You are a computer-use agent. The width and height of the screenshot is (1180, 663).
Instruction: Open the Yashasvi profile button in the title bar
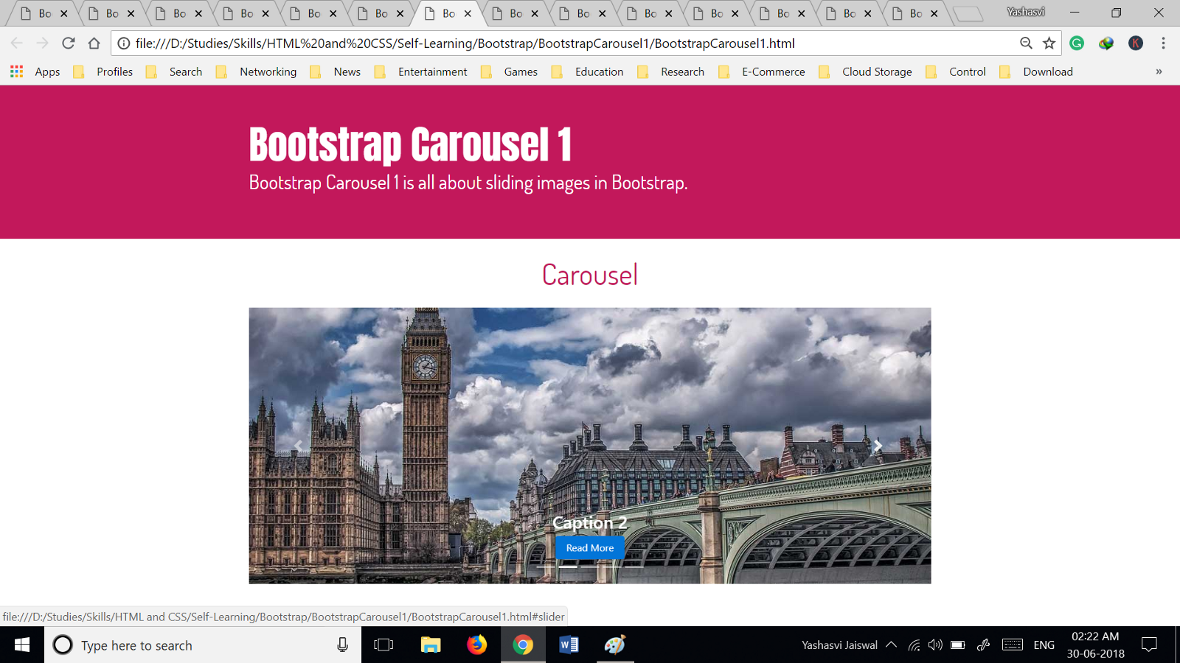tap(1026, 12)
